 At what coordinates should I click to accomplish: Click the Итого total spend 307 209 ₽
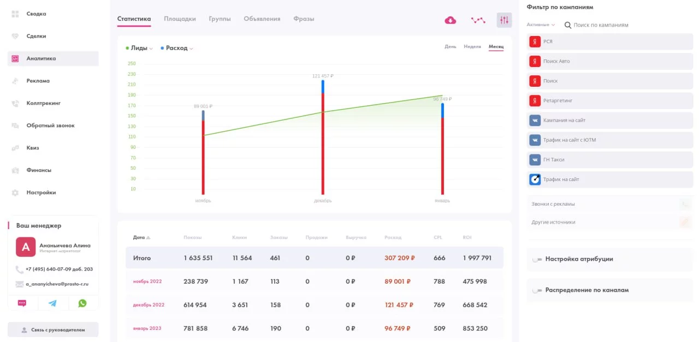[x=400, y=258]
